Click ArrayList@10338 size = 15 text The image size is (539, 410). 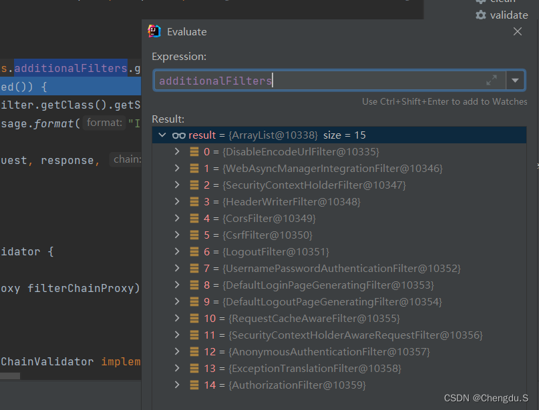pos(297,135)
